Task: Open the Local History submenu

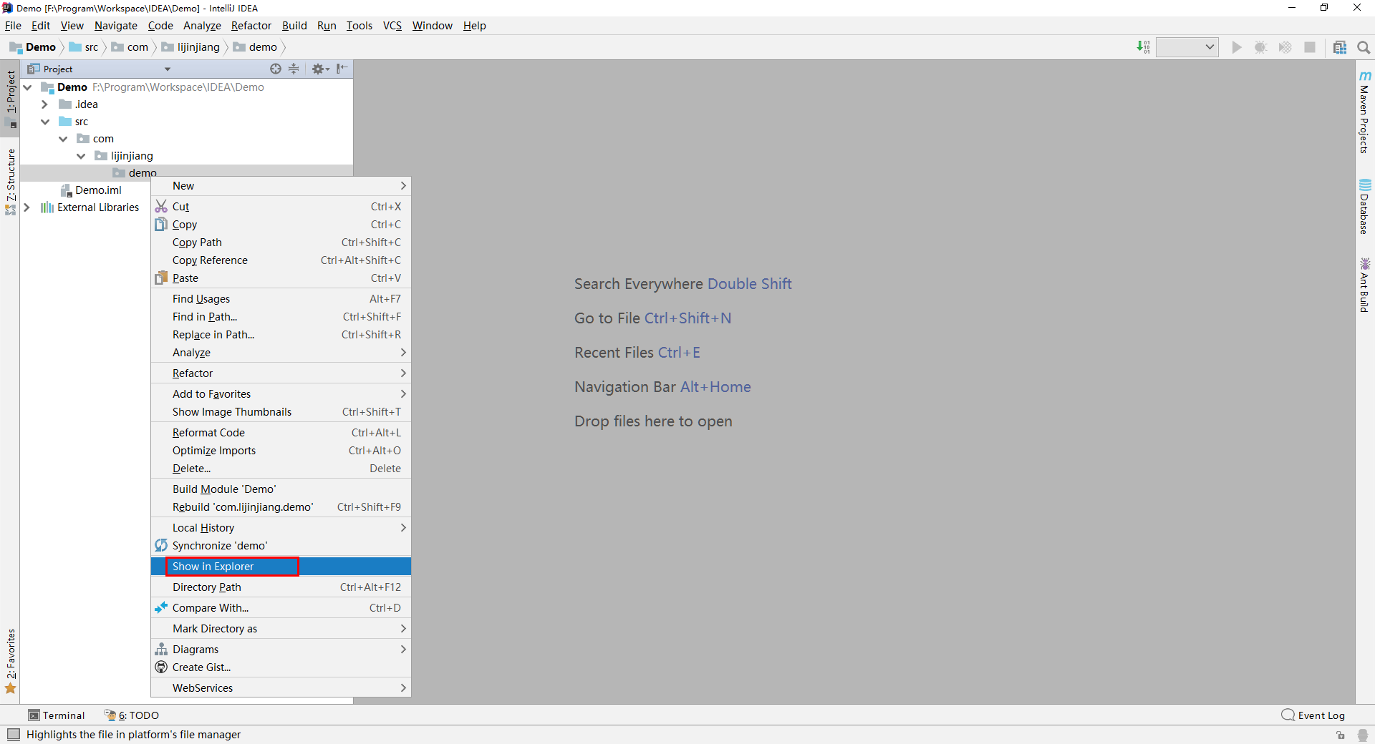Action: [281, 528]
